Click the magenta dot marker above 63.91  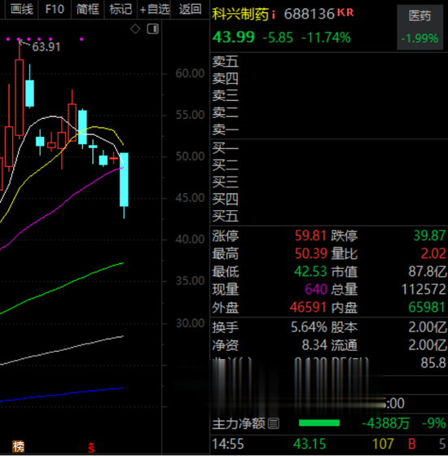(19, 39)
